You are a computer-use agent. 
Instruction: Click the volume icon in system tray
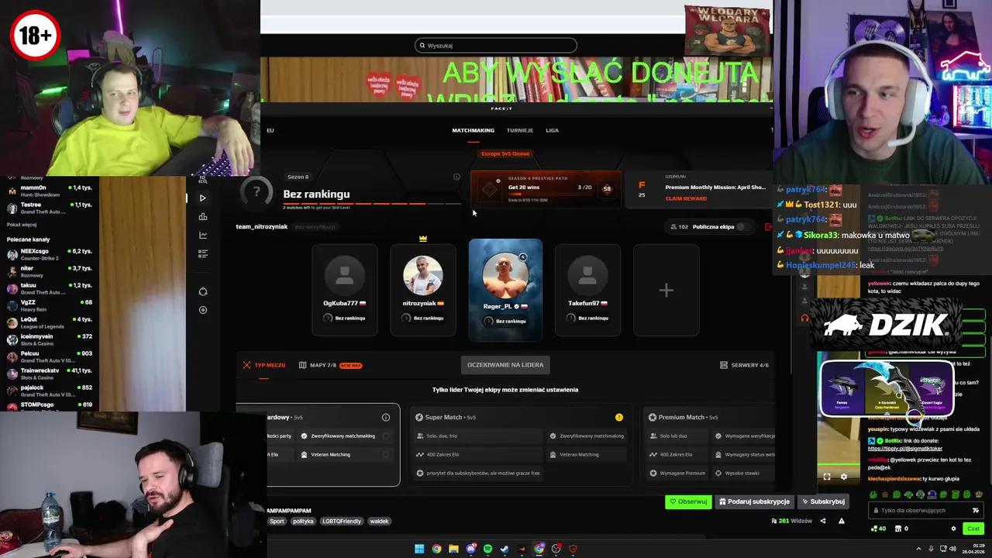[952, 549]
